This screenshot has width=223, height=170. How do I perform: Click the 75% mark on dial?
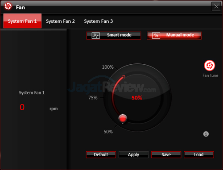[93, 98]
